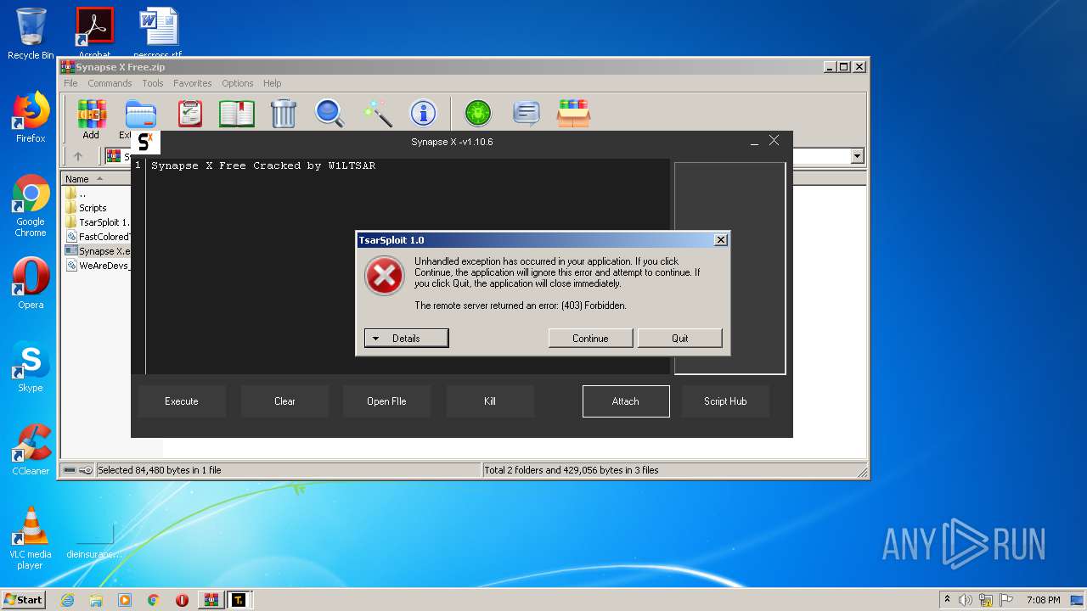Open CCleaner desktop shortcut

point(31,450)
